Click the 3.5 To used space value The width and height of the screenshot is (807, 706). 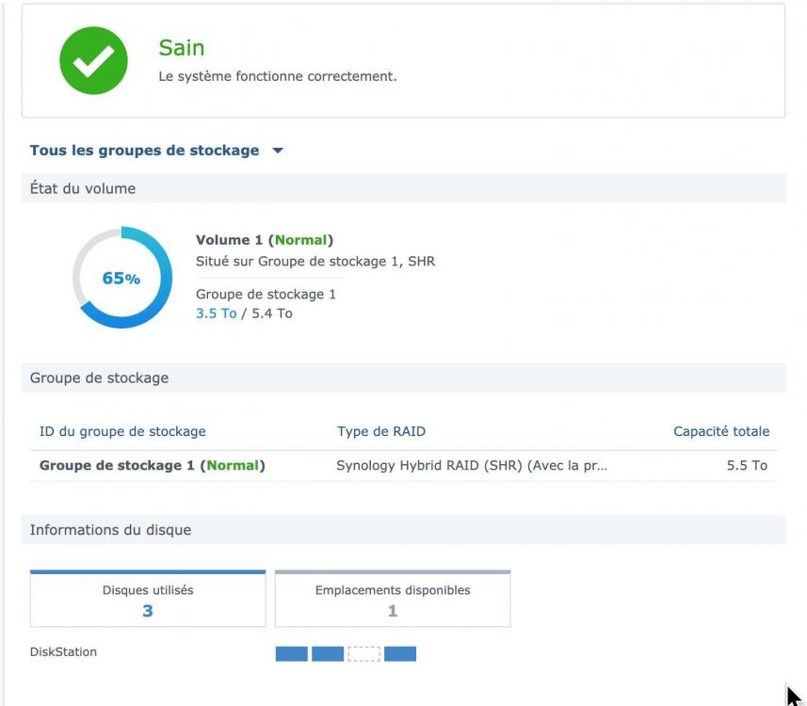pos(216,313)
